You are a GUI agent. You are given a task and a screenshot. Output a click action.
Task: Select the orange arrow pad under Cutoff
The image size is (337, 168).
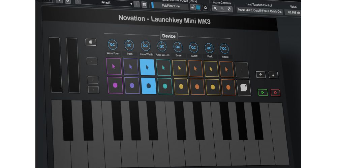[195, 69]
